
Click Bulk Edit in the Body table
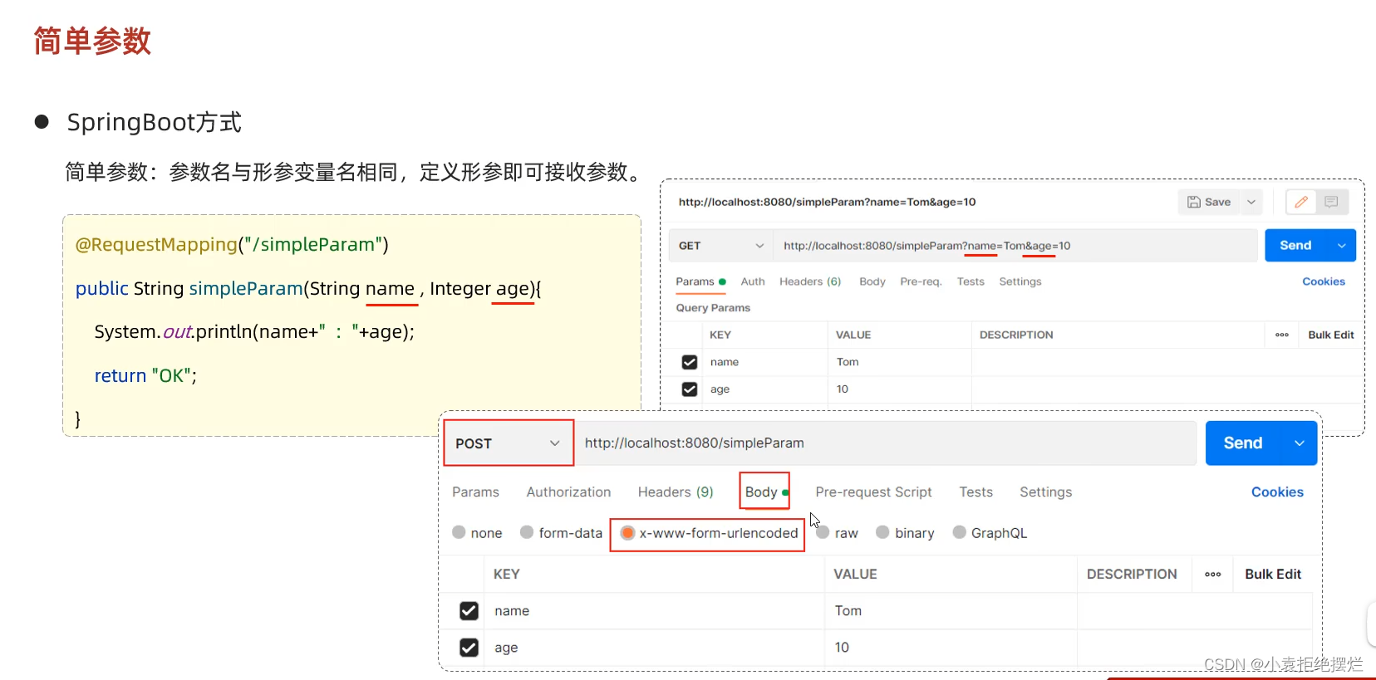click(1273, 574)
